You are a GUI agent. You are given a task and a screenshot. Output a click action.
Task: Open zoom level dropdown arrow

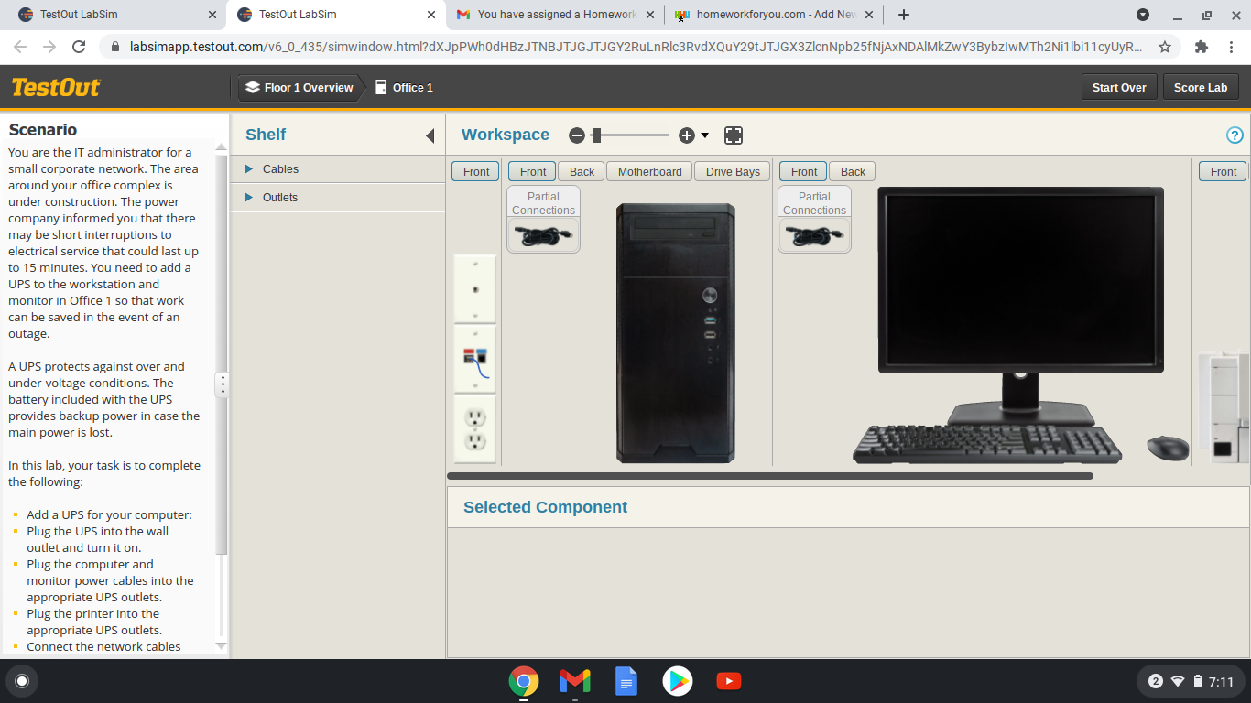[x=705, y=135]
